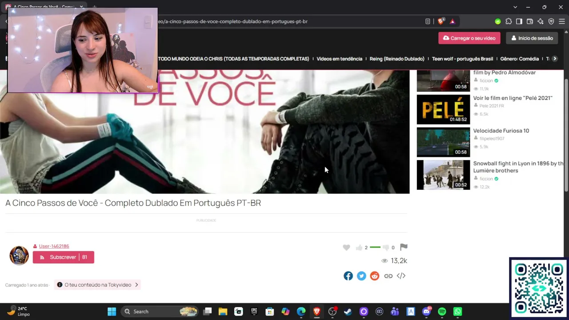
Task: Open Microsoft Store from the taskbar
Action: [270, 312]
